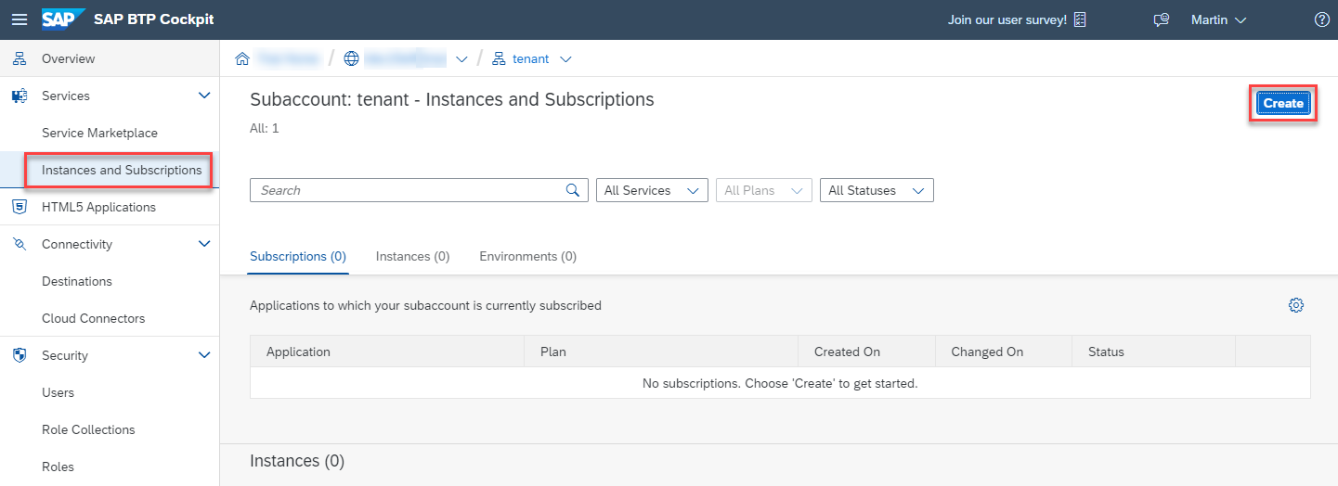Click the Connectivity plug icon

(19, 244)
